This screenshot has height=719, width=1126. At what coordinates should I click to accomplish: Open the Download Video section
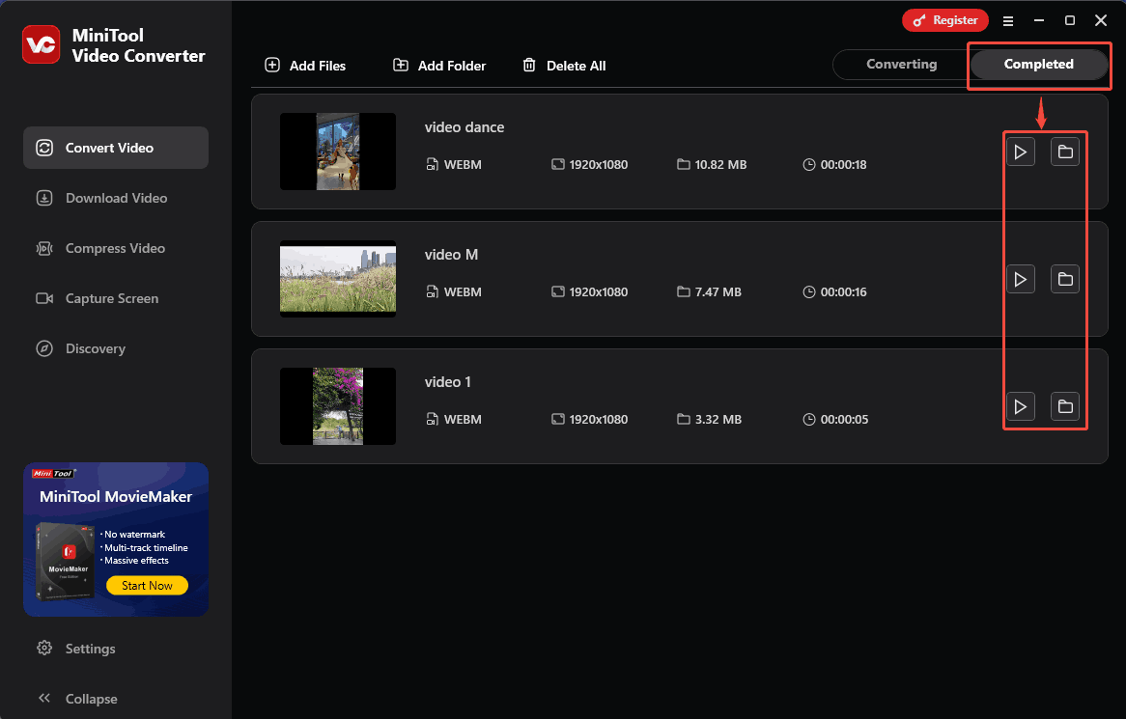pyautogui.click(x=116, y=198)
